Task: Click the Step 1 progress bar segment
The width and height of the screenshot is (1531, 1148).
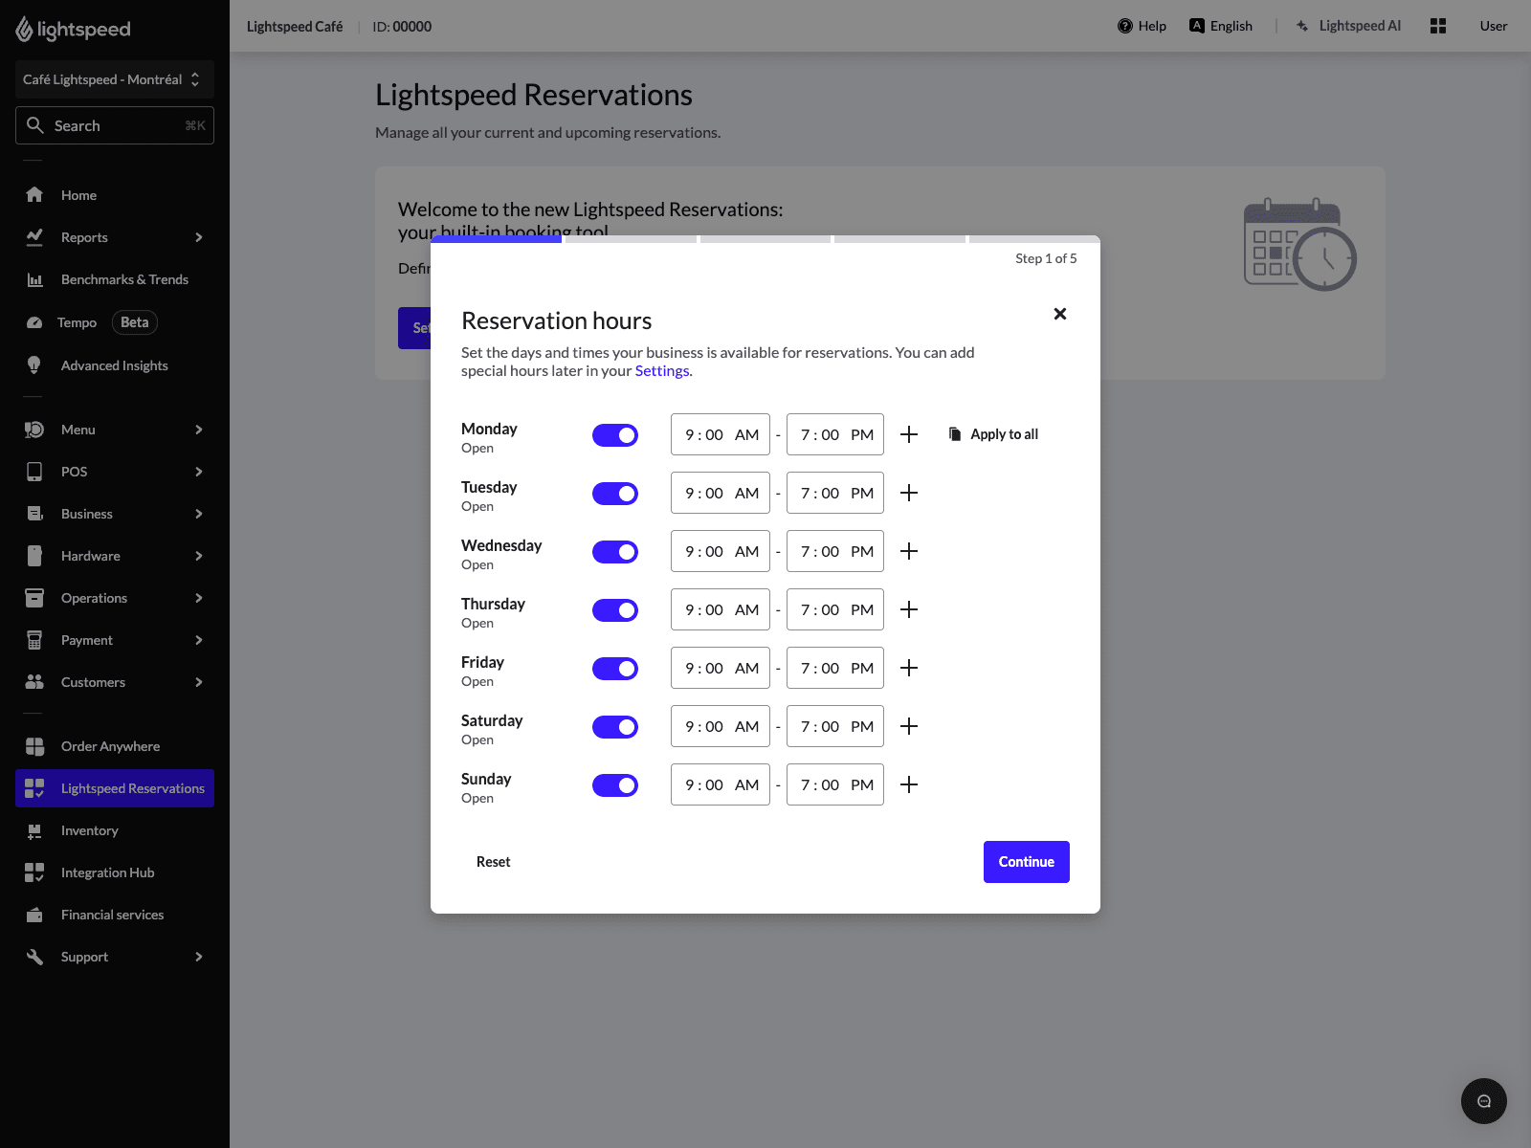Action: pos(496,239)
